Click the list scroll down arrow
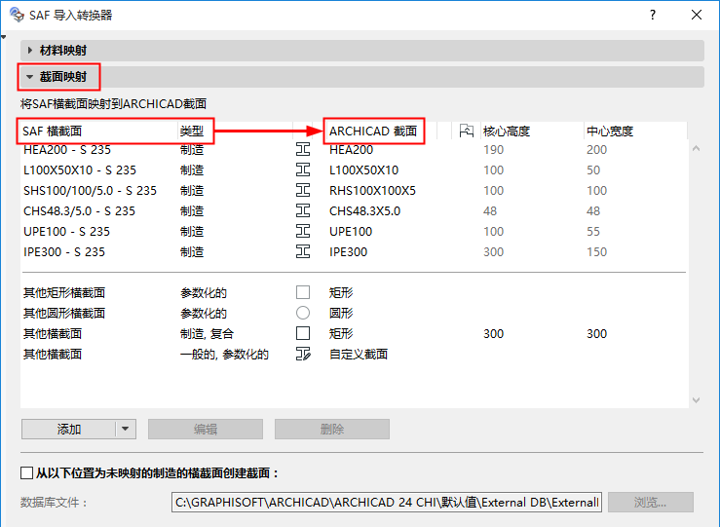This screenshot has width=720, height=527. point(696,399)
